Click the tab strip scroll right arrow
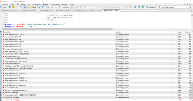The image size is (193, 101). [192, 11]
